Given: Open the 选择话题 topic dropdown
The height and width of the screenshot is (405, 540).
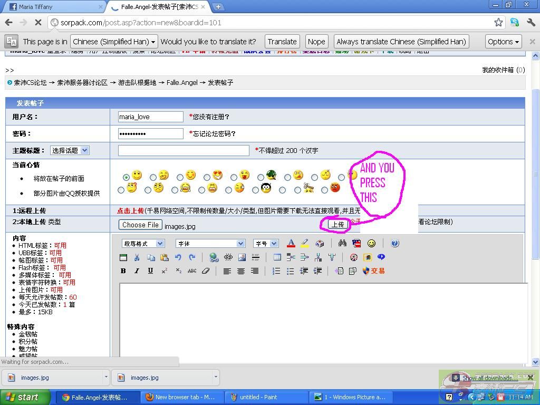Looking at the screenshot, I should click(x=70, y=150).
